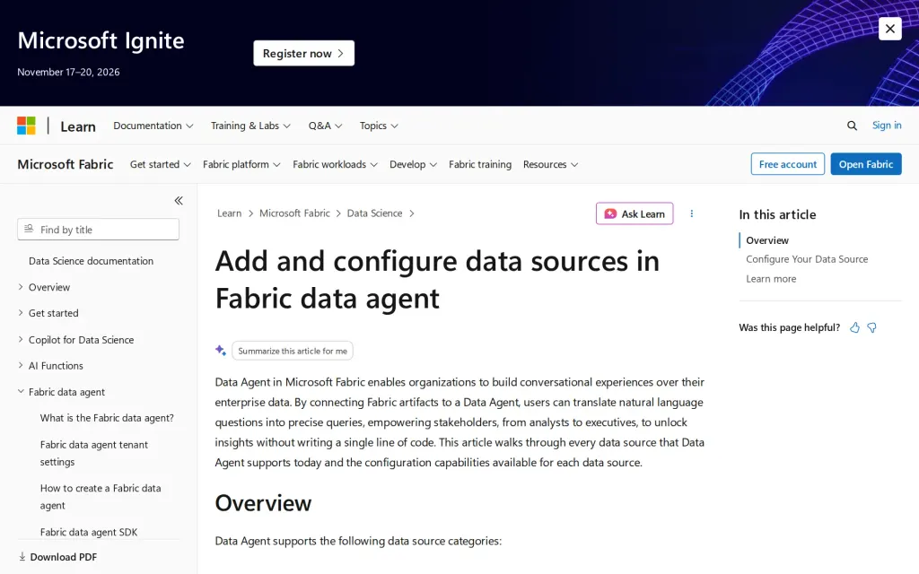Open the Documentation dropdown menu

153,126
